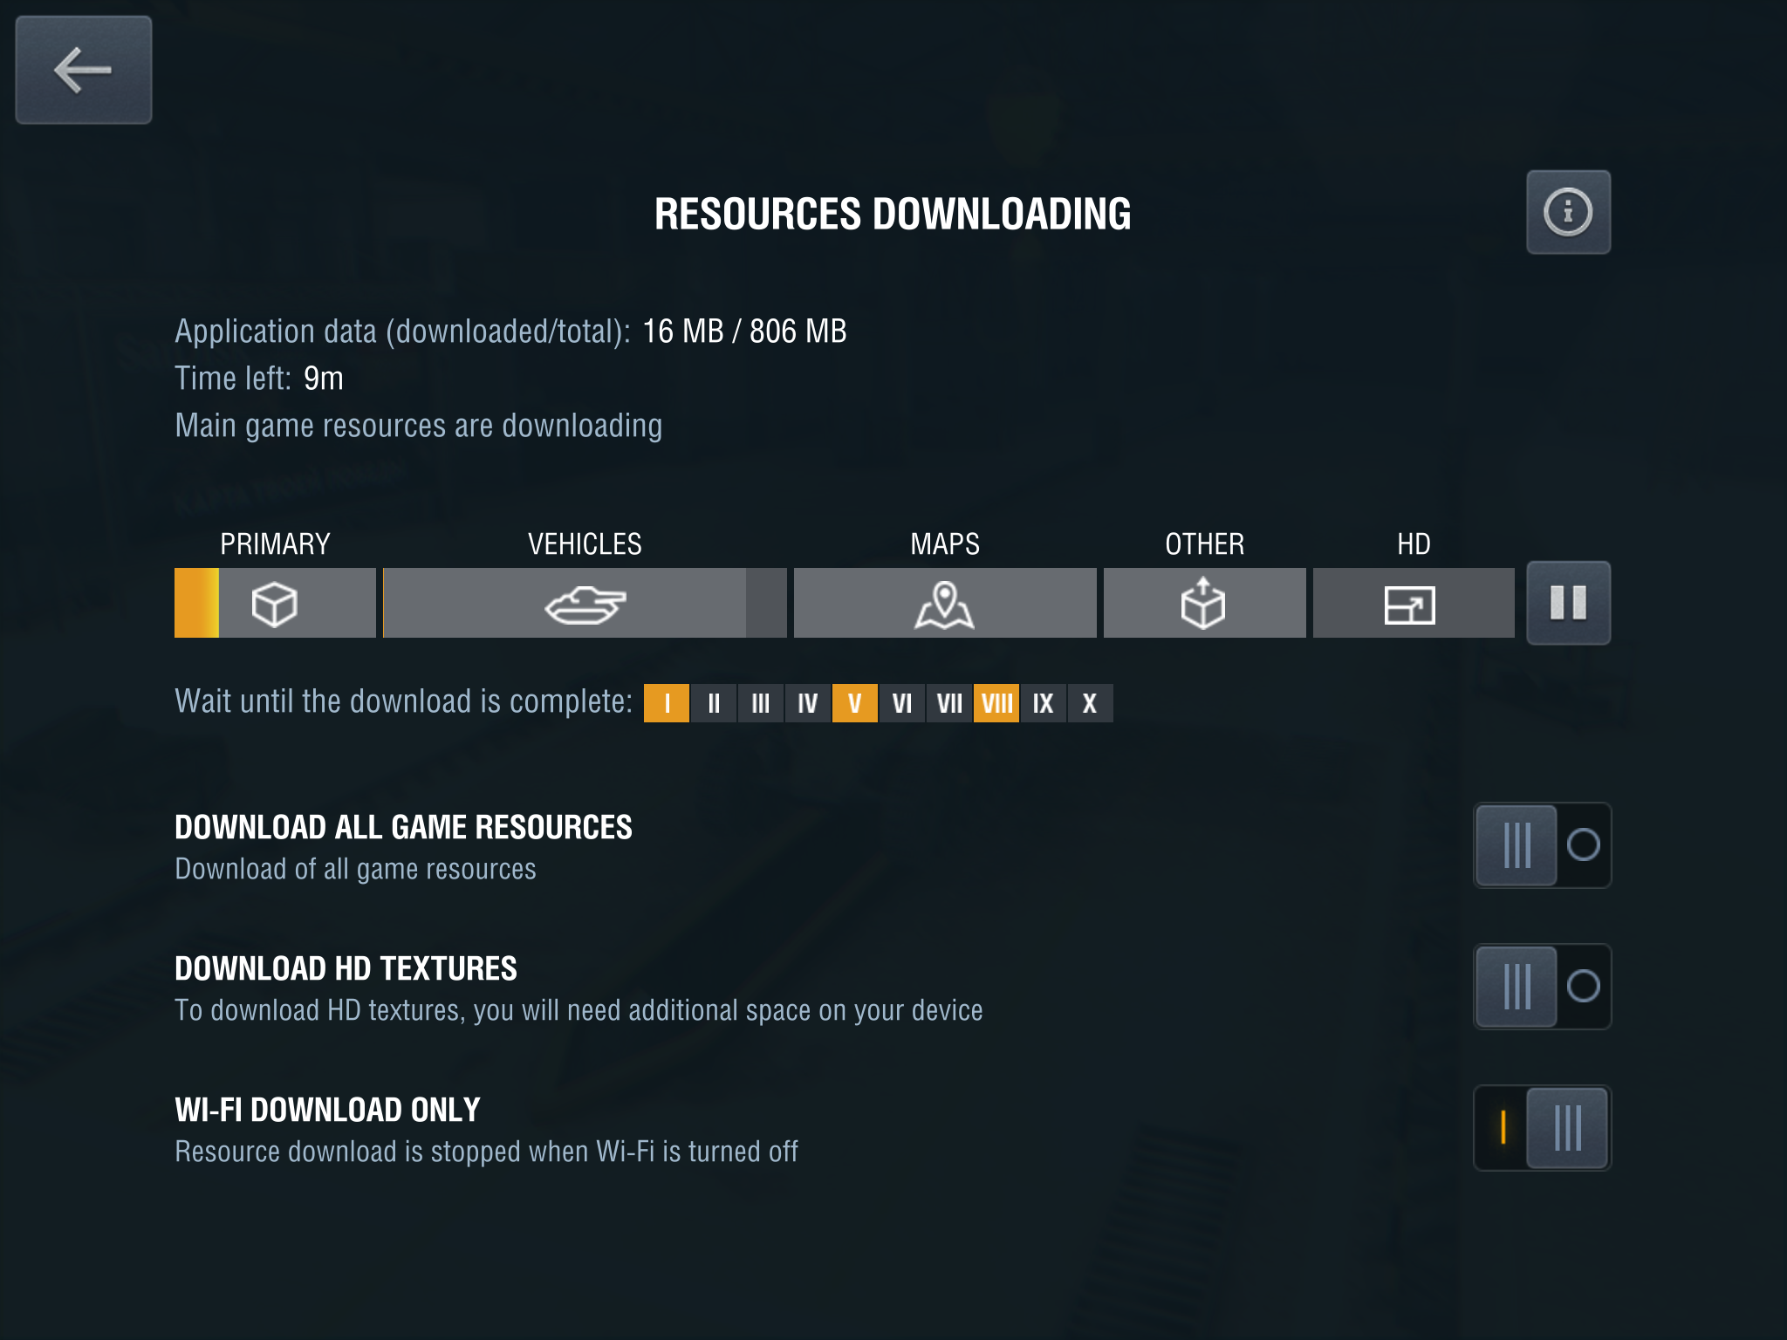1787x1340 pixels.
Task: Click the info button in top right
Action: [x=1567, y=213]
